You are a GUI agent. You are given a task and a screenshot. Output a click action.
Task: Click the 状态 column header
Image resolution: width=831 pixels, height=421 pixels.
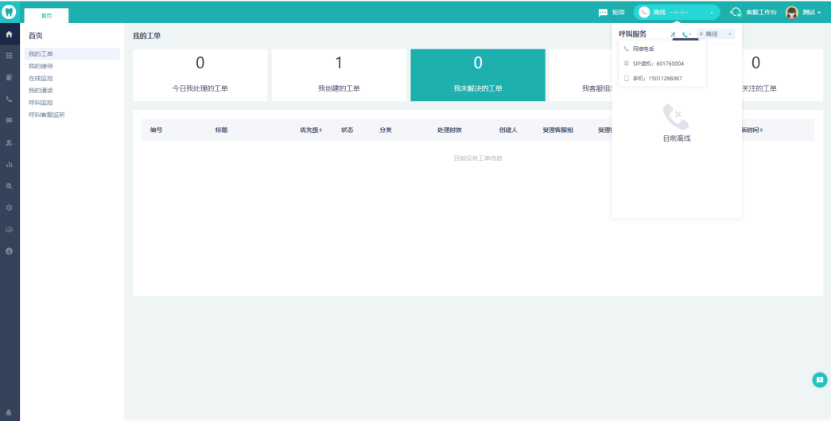pyautogui.click(x=348, y=130)
